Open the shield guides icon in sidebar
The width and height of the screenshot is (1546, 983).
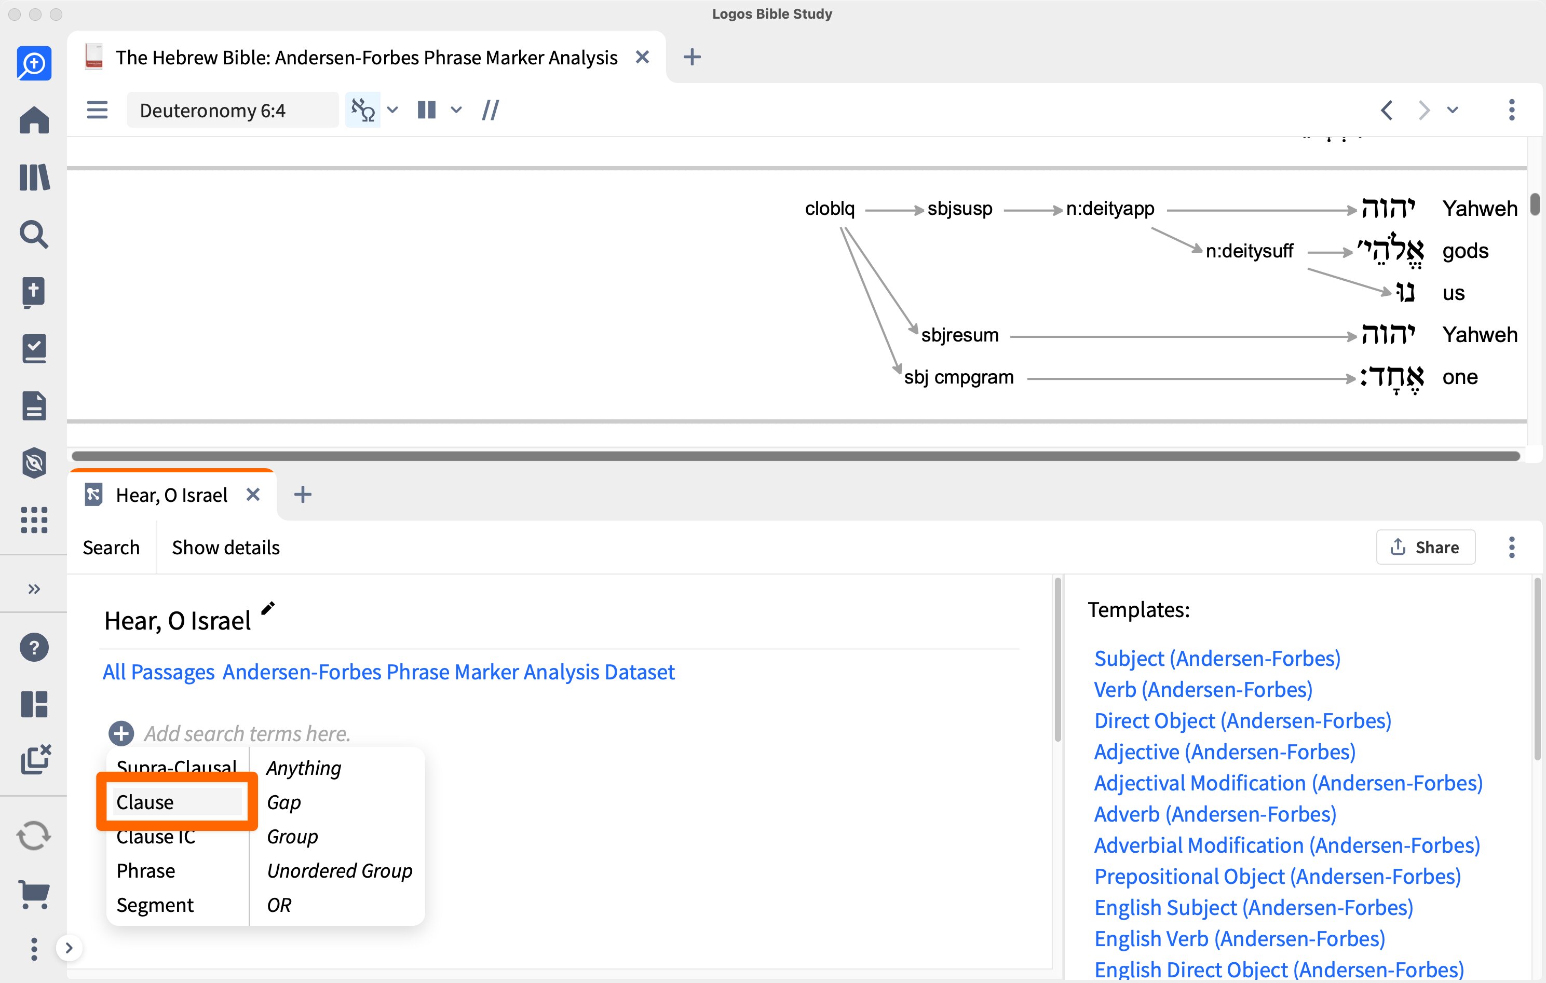34,463
